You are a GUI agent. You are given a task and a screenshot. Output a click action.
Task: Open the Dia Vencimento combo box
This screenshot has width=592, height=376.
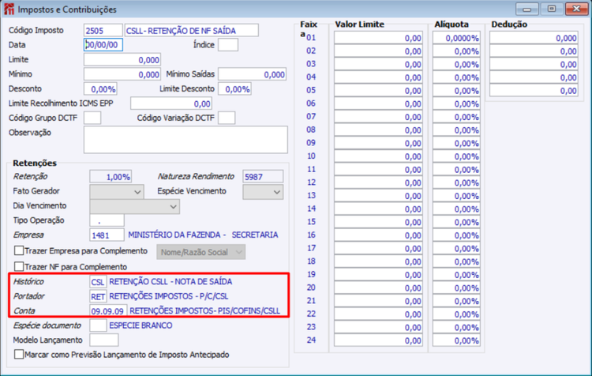click(134, 206)
